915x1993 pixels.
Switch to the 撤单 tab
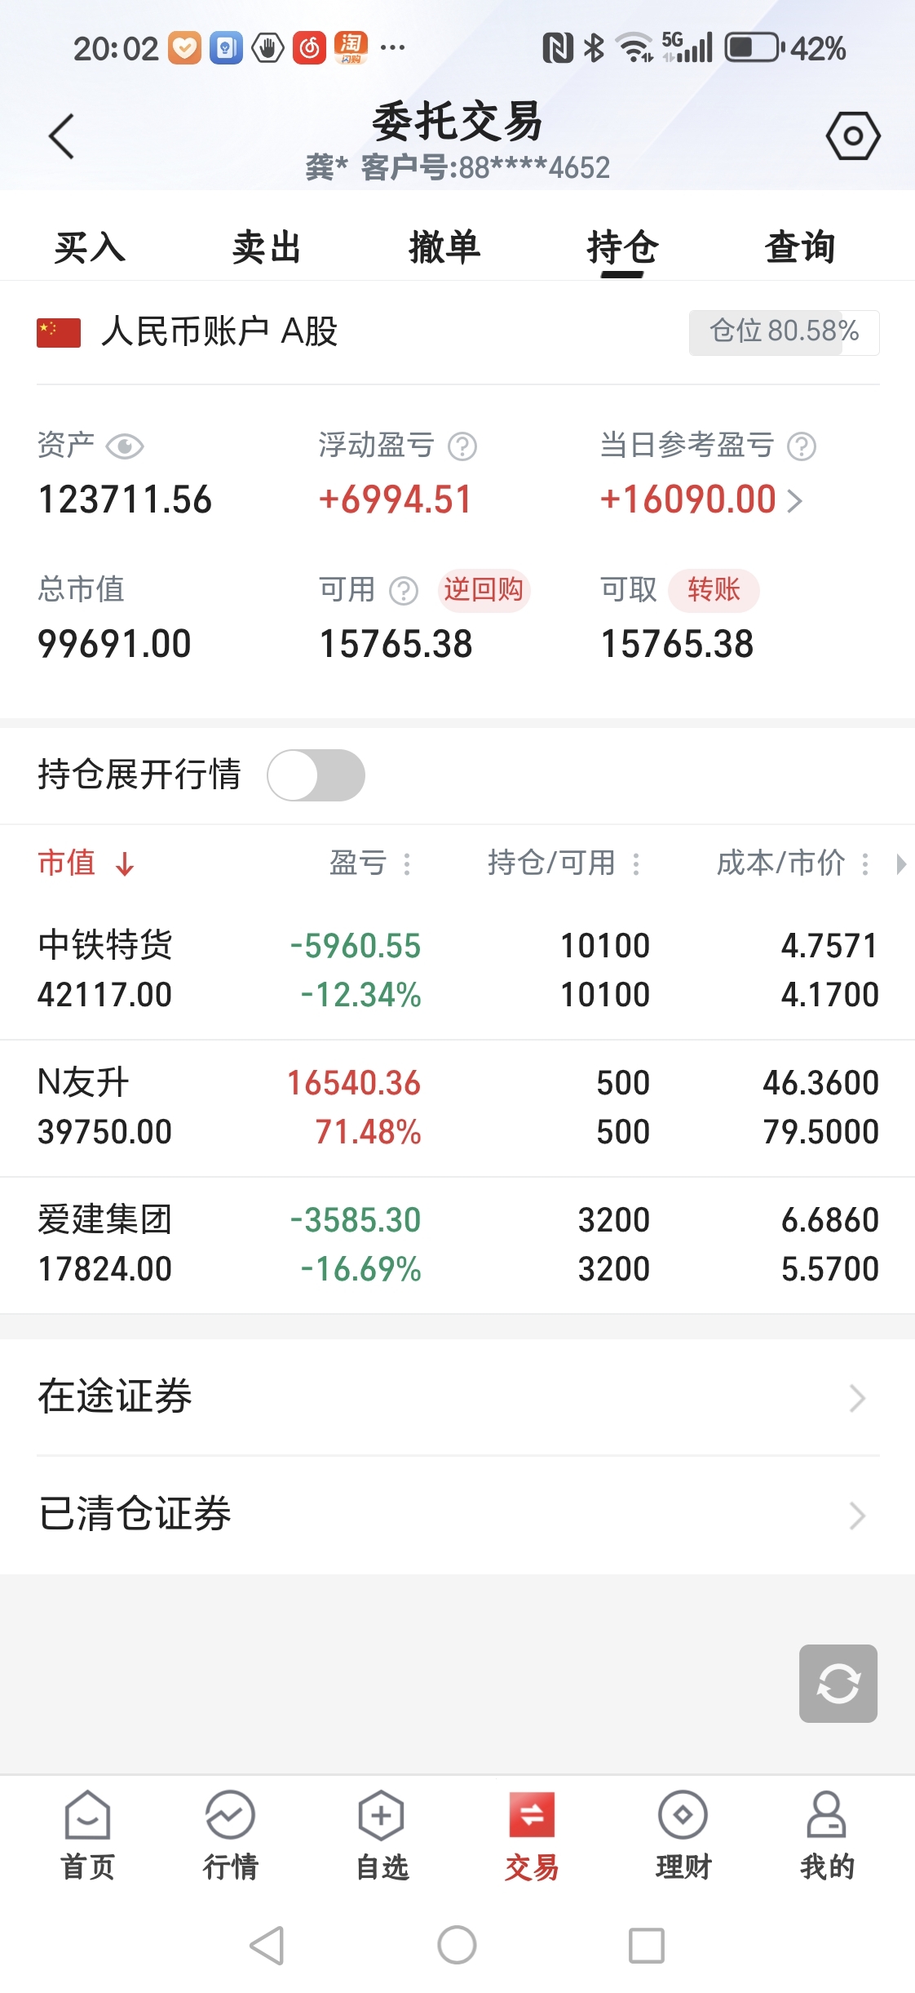[444, 246]
